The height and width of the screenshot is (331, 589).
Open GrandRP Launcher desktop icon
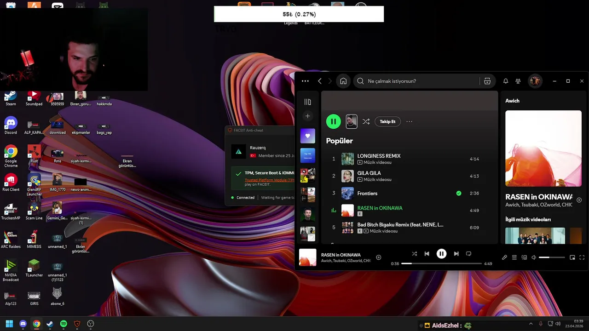tap(34, 185)
